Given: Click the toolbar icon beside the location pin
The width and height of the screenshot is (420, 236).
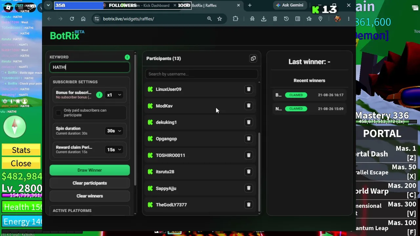Looking at the screenshot, I should tap(309, 19).
